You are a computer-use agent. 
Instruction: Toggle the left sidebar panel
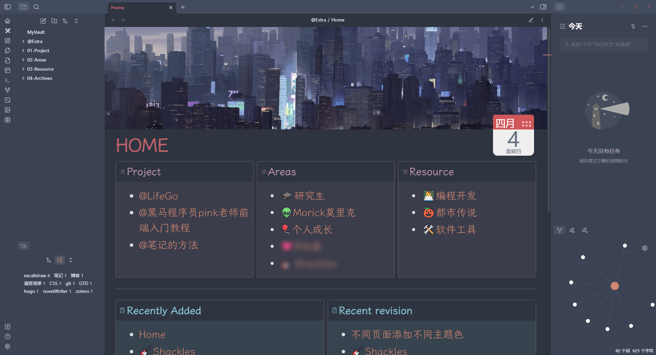(x=8, y=7)
